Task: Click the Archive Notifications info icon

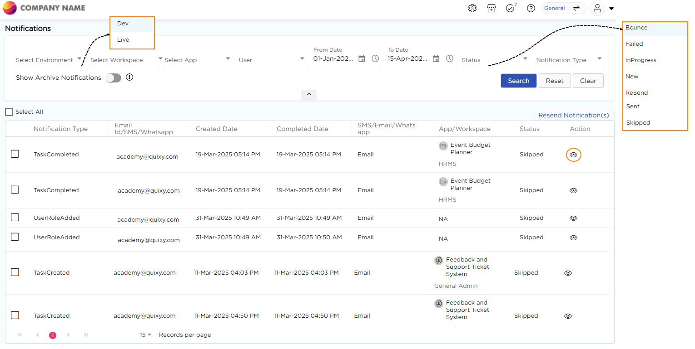Action: point(129,78)
